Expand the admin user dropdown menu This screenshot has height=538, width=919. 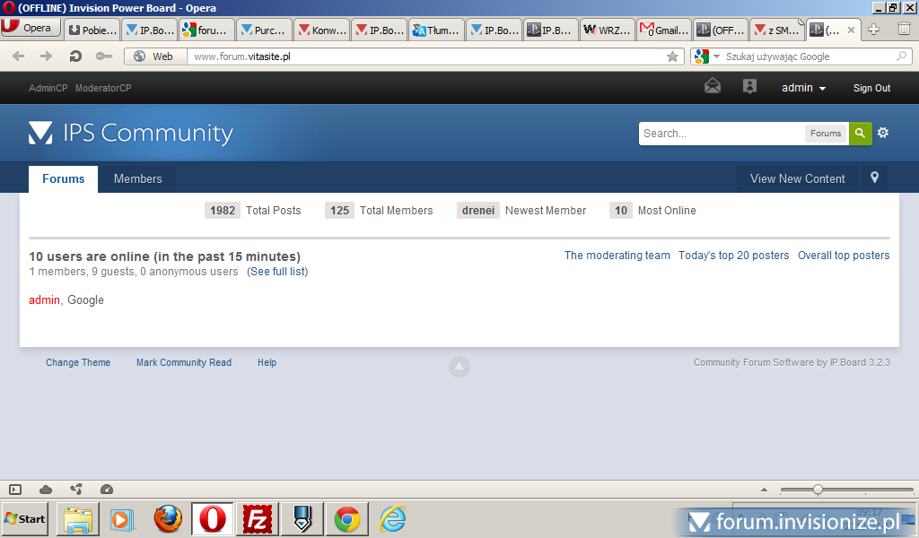[803, 88]
